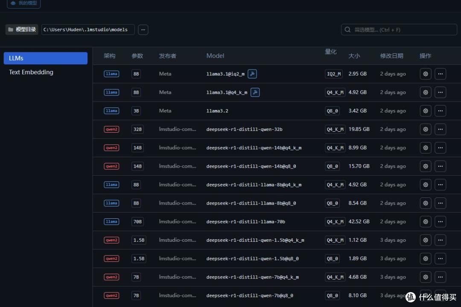Screen dimensions: 461x307
Task: Open settings gear for llama3.1@q4_k_m row
Action: [x=426, y=92]
